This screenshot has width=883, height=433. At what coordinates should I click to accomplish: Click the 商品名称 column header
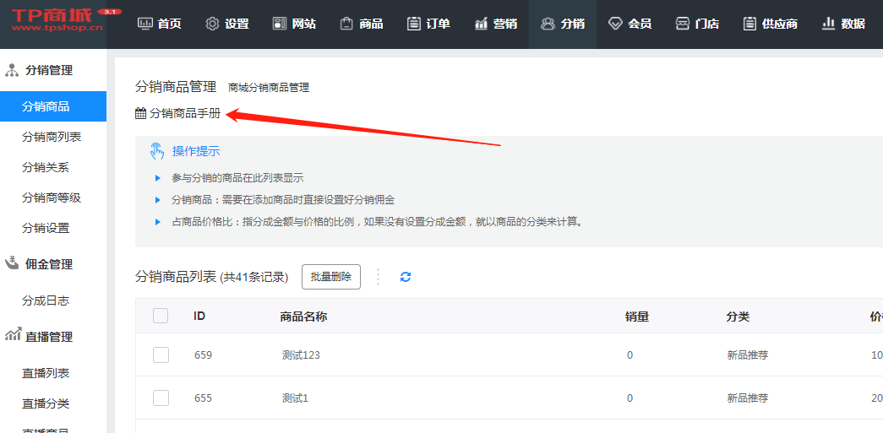pos(303,317)
